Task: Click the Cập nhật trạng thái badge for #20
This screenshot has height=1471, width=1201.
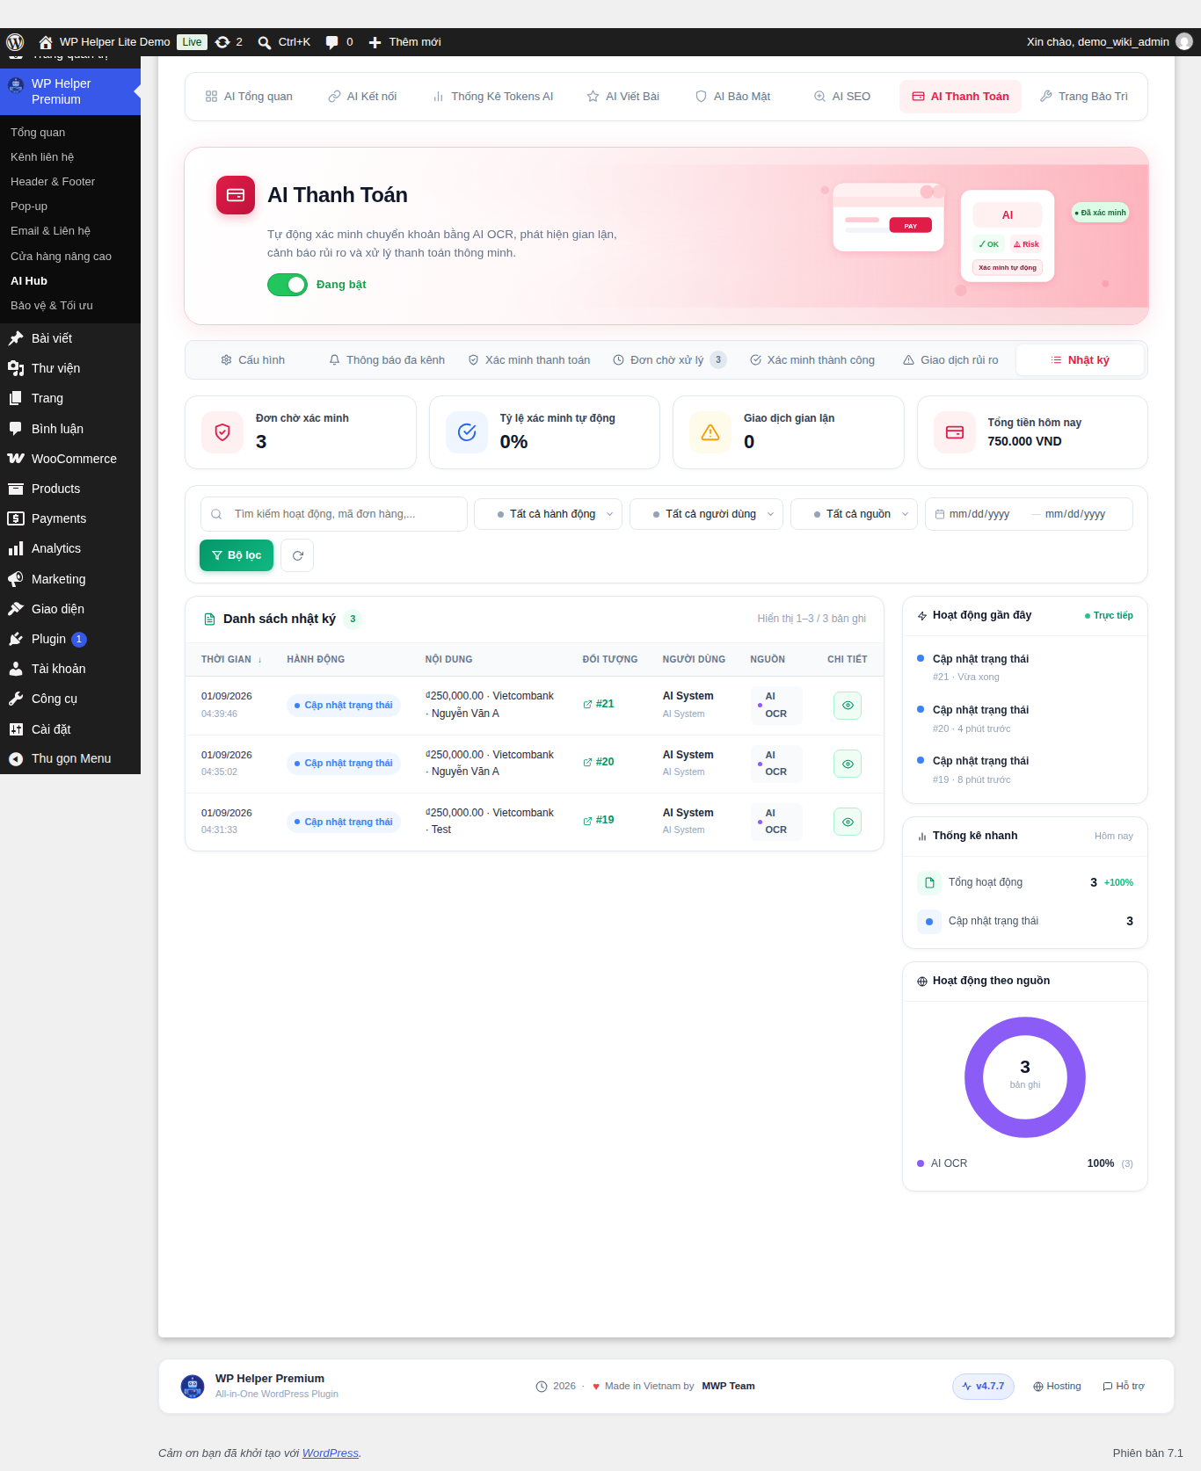Action: point(344,764)
